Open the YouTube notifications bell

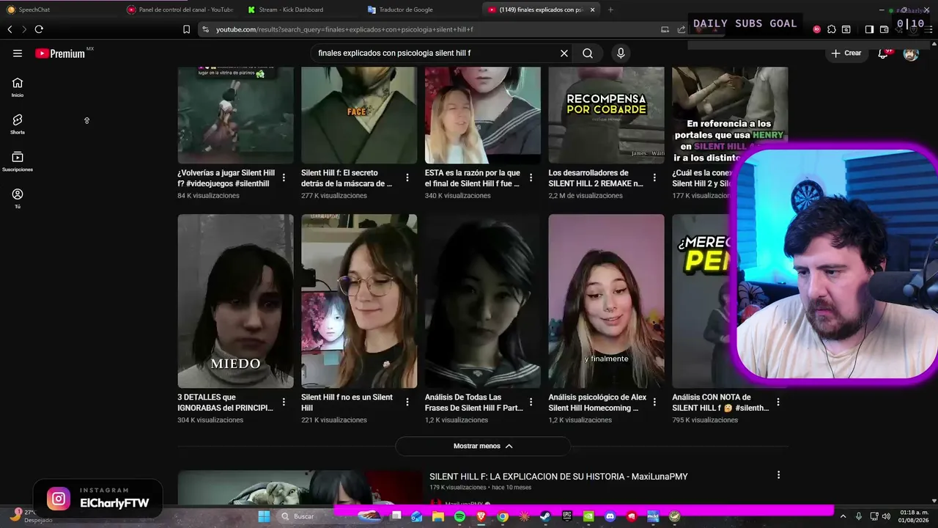tap(884, 54)
